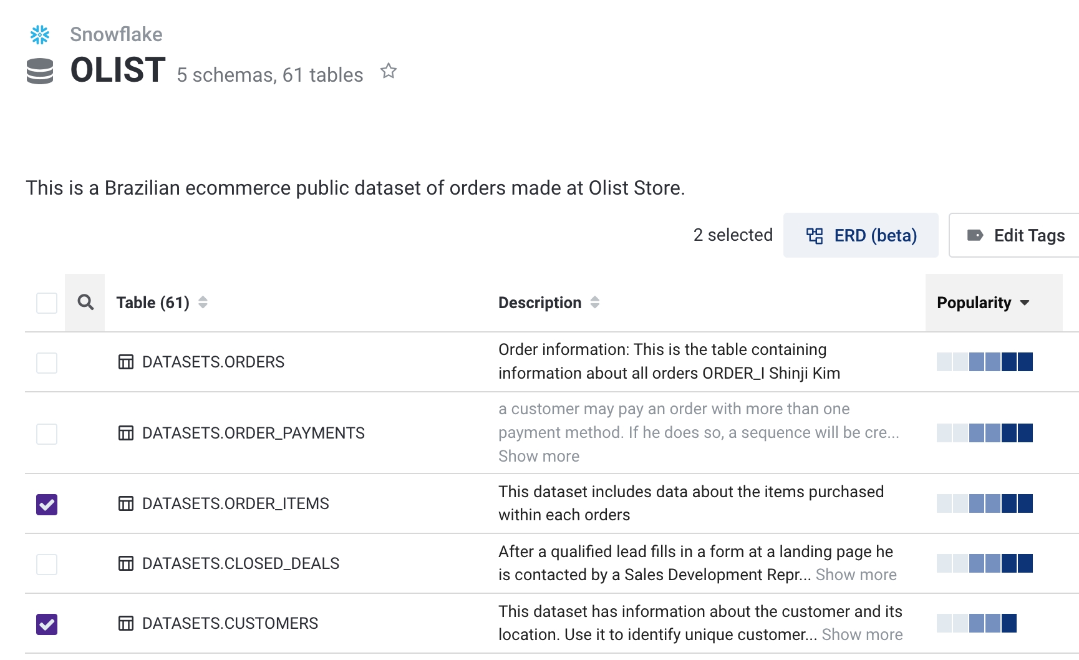The width and height of the screenshot is (1079, 660).
Task: Click the Snowflake logo icon
Action: 40,35
